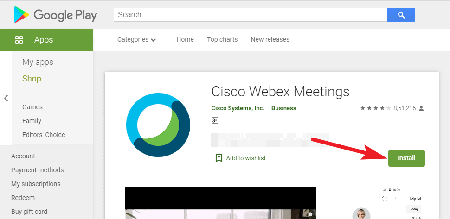Viewport: 450px width, 219px height.
Task: Open My apps in sidebar
Action: [x=38, y=62]
